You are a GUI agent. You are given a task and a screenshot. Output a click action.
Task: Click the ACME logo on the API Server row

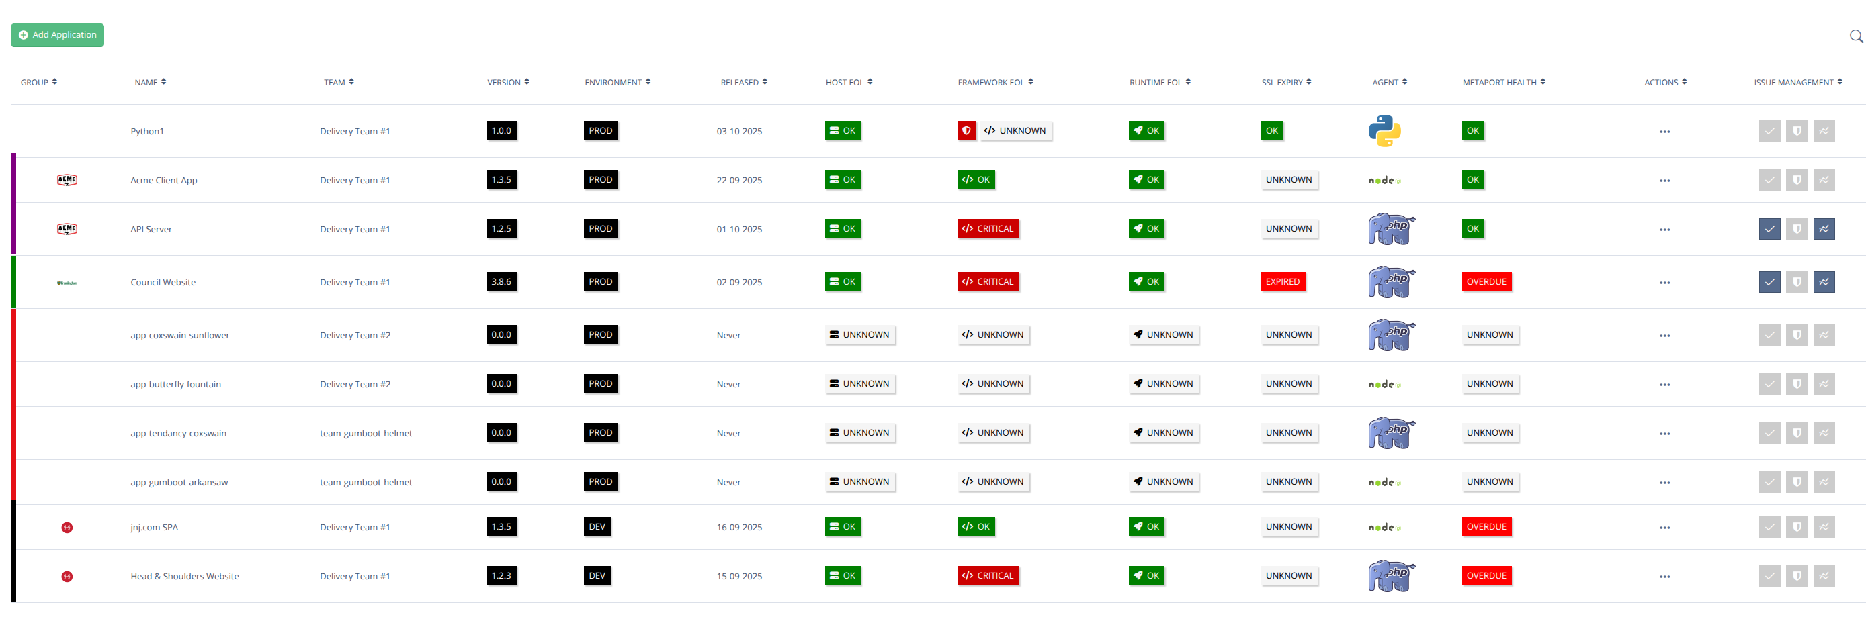point(66,228)
